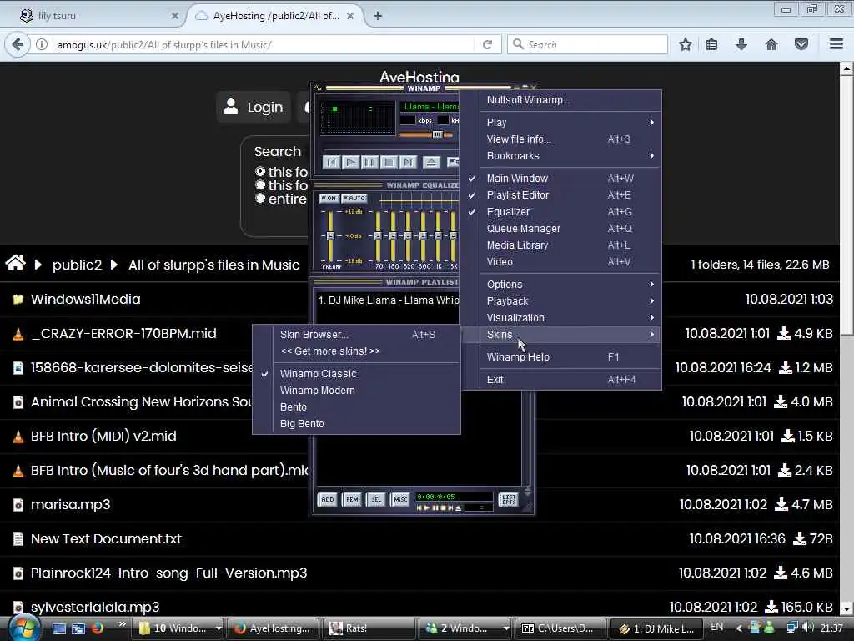Click the public2 breadcrumb link
The width and height of the screenshot is (854, 641).
pos(77,265)
